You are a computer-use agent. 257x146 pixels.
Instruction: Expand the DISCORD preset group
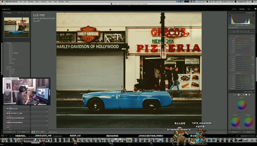point(6,67)
